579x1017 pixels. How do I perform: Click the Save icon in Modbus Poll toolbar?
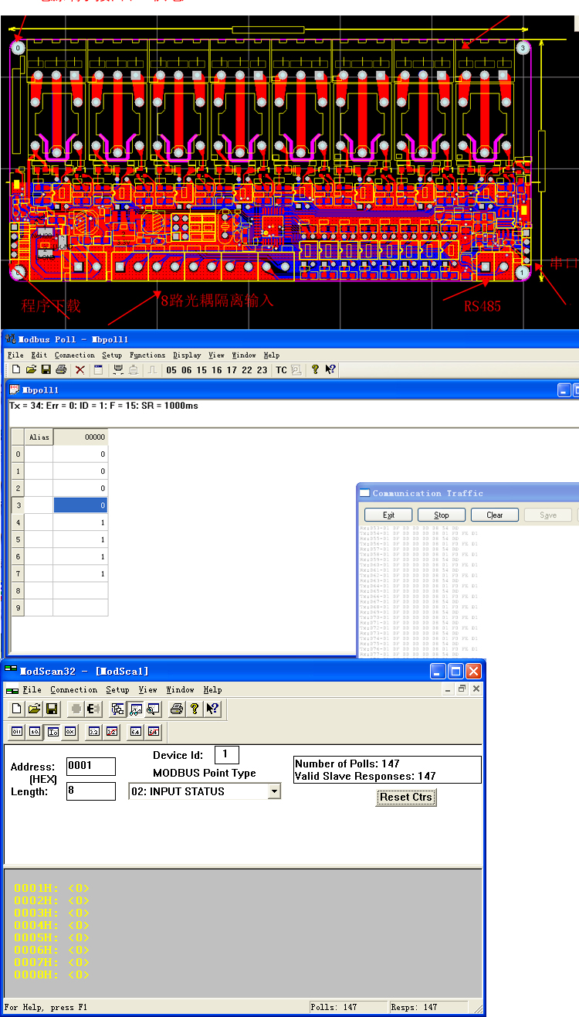(x=46, y=370)
